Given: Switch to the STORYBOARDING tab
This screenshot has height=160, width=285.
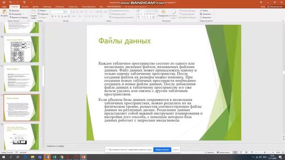Looking at the screenshot, I should (114, 7).
